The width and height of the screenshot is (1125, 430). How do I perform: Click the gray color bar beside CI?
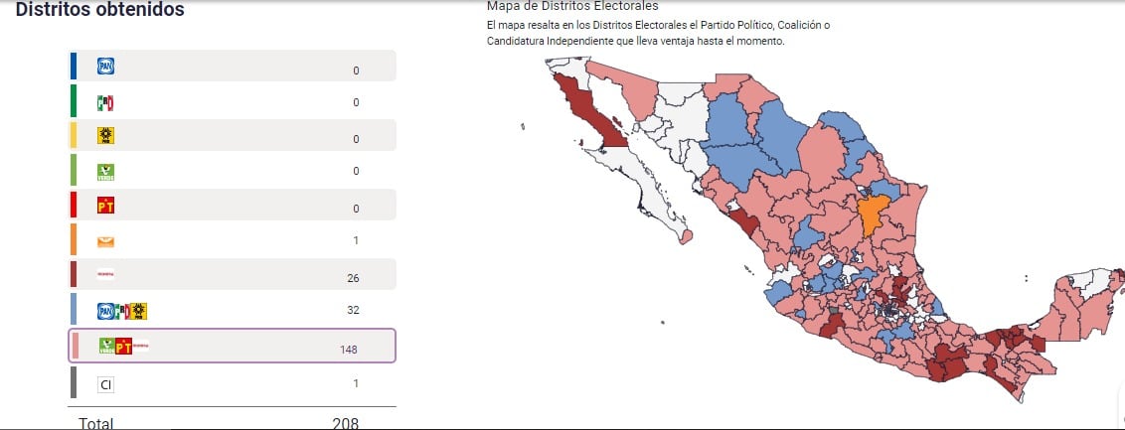coord(74,382)
